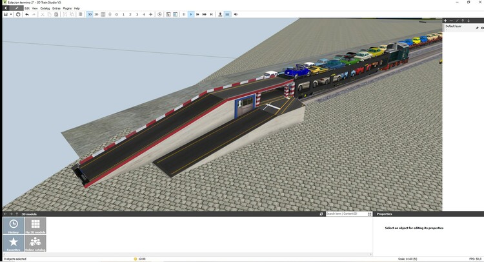Open the Online catalog tile

click(x=35, y=243)
